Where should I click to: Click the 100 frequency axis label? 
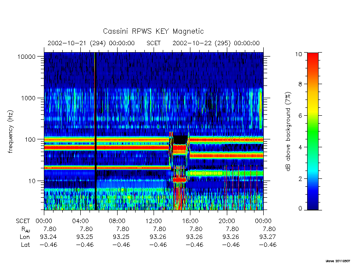coord(30,139)
